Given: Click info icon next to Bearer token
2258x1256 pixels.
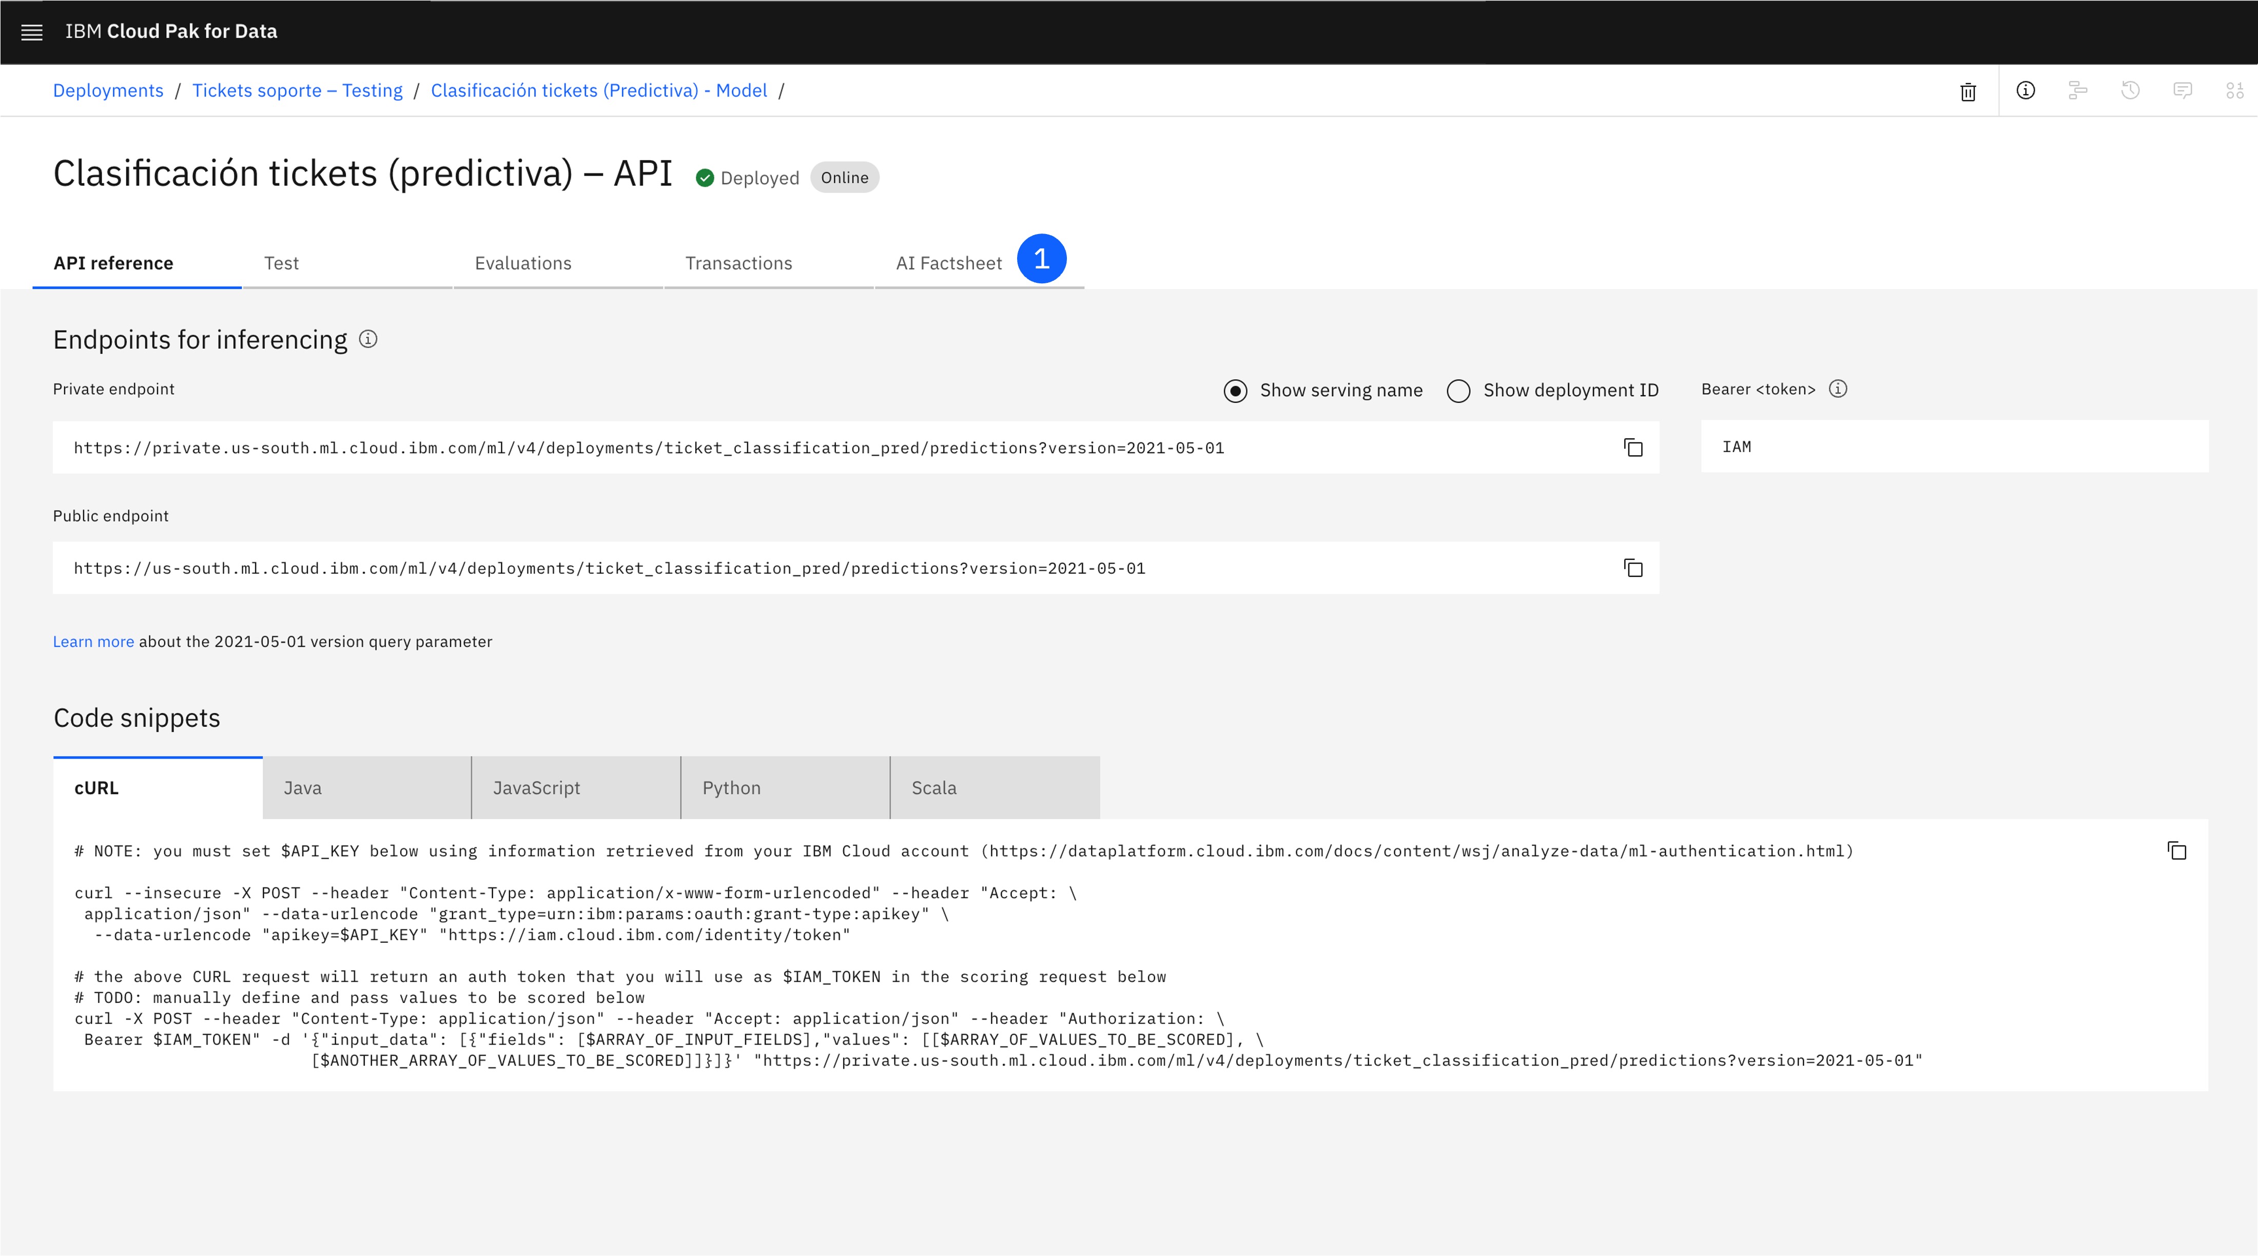Looking at the screenshot, I should 1838,388.
